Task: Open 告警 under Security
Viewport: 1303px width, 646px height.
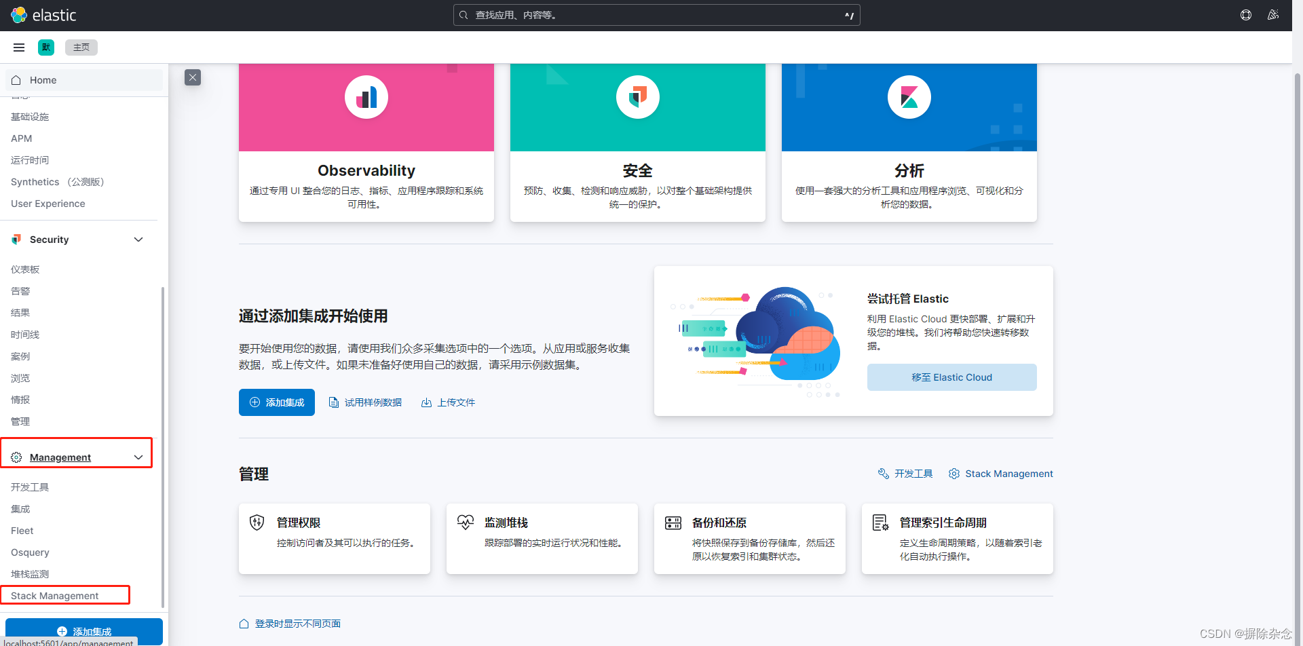Action: click(x=20, y=291)
